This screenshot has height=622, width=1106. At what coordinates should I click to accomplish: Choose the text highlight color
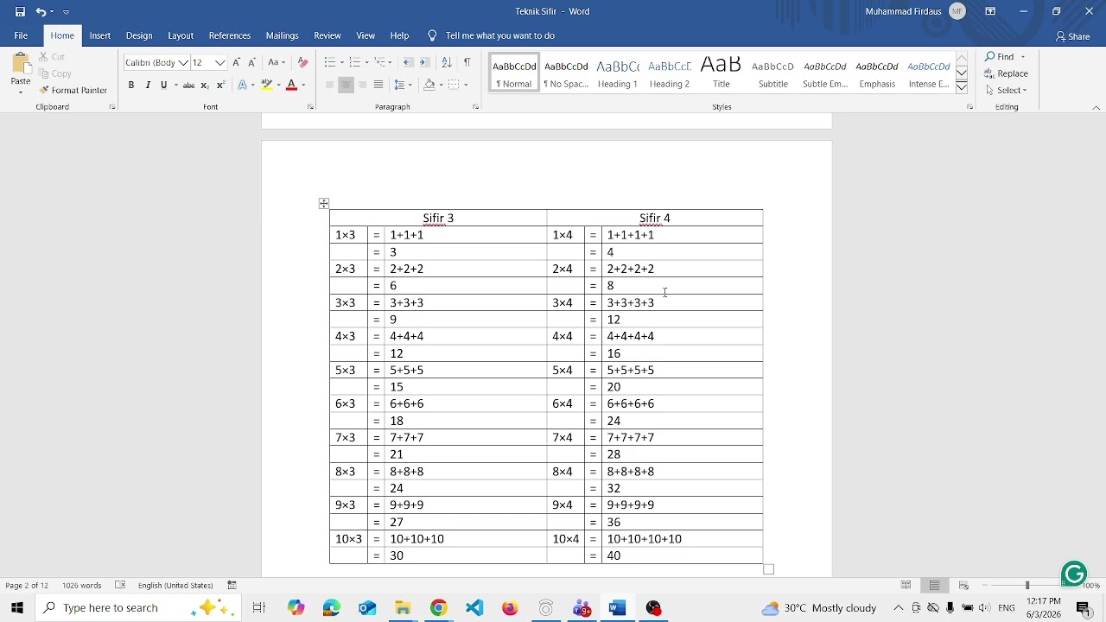coord(266,85)
